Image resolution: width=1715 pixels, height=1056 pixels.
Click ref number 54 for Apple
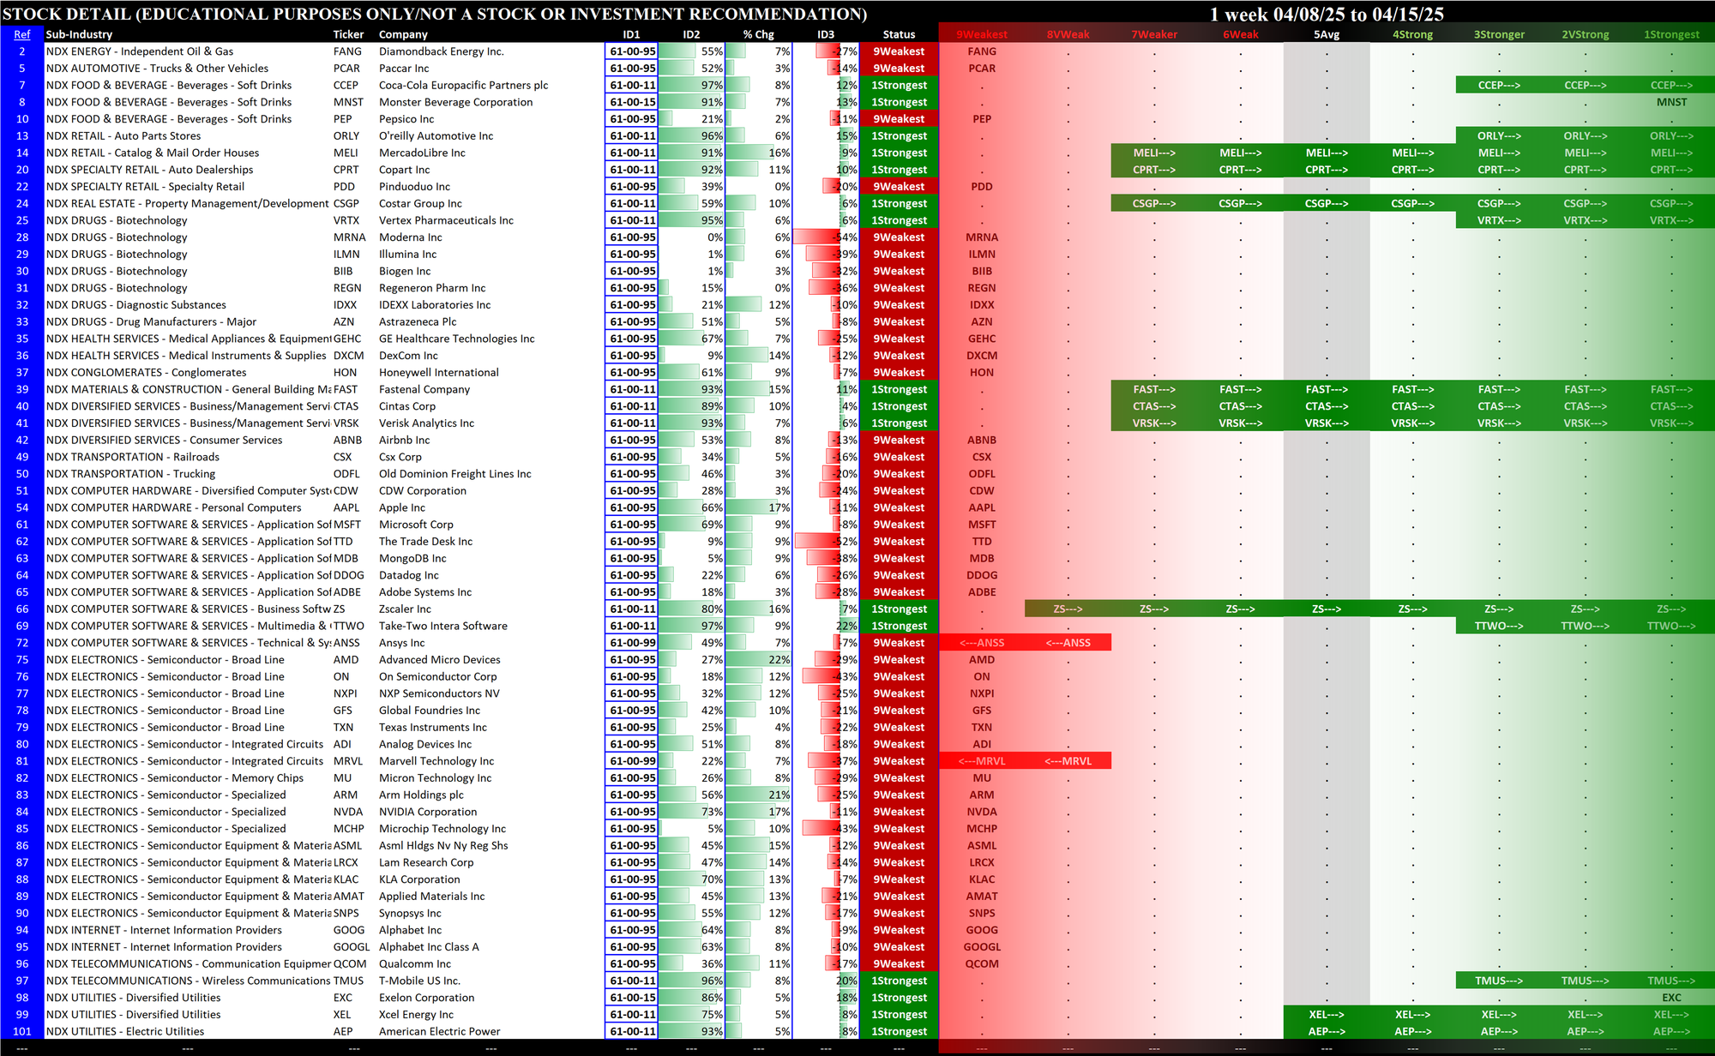[x=21, y=507]
